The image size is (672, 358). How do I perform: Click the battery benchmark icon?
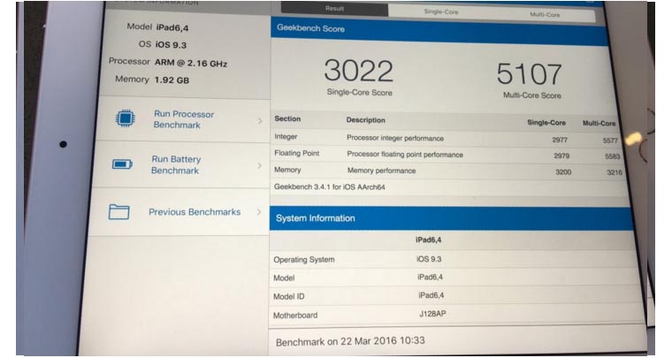pyautogui.click(x=122, y=164)
